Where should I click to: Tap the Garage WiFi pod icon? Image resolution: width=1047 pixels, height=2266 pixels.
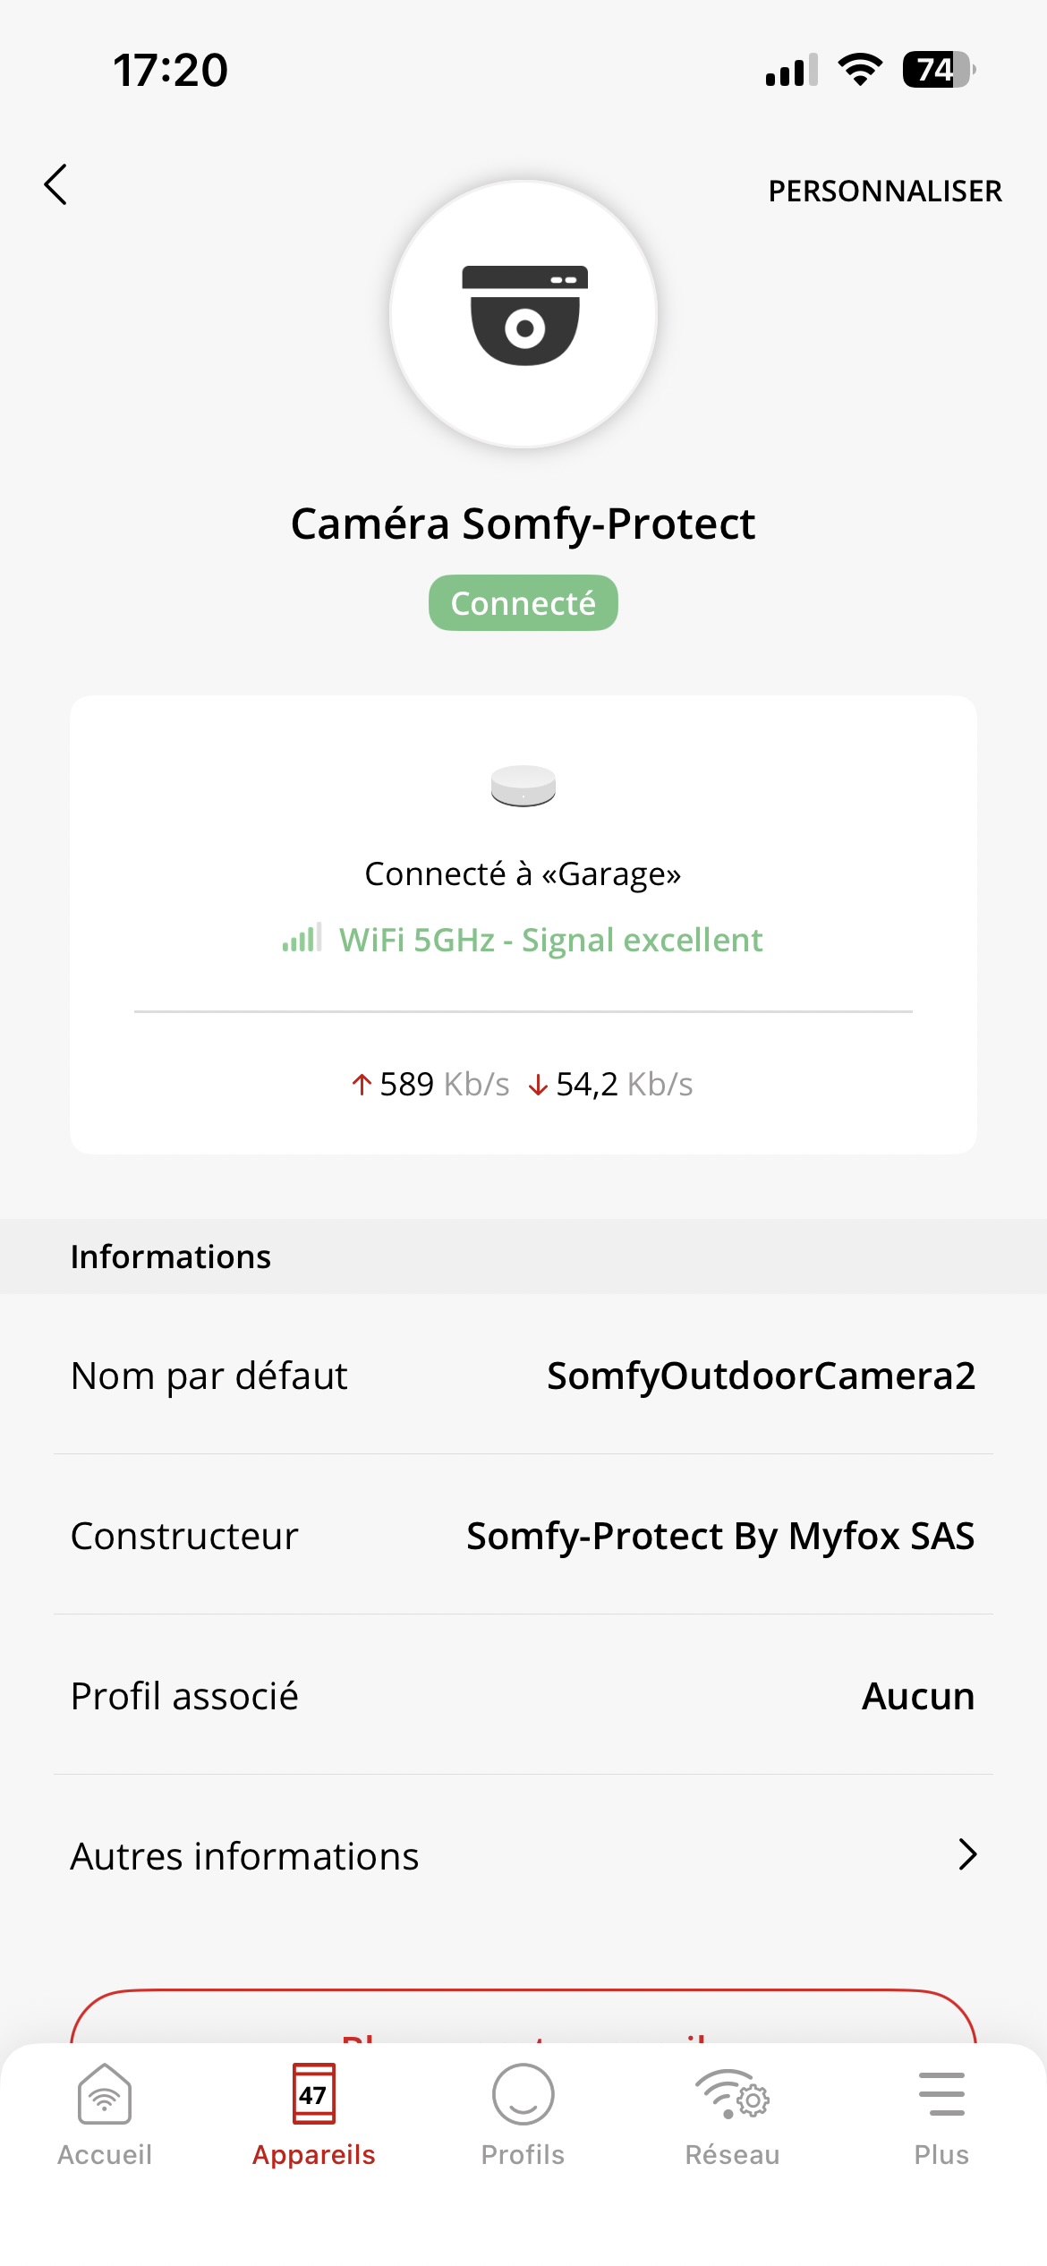(523, 786)
